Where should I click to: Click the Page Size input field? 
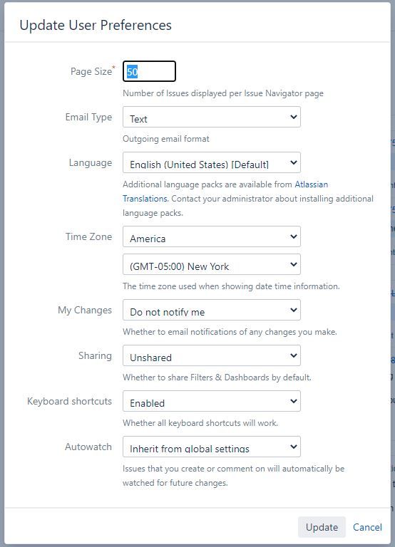(149, 71)
